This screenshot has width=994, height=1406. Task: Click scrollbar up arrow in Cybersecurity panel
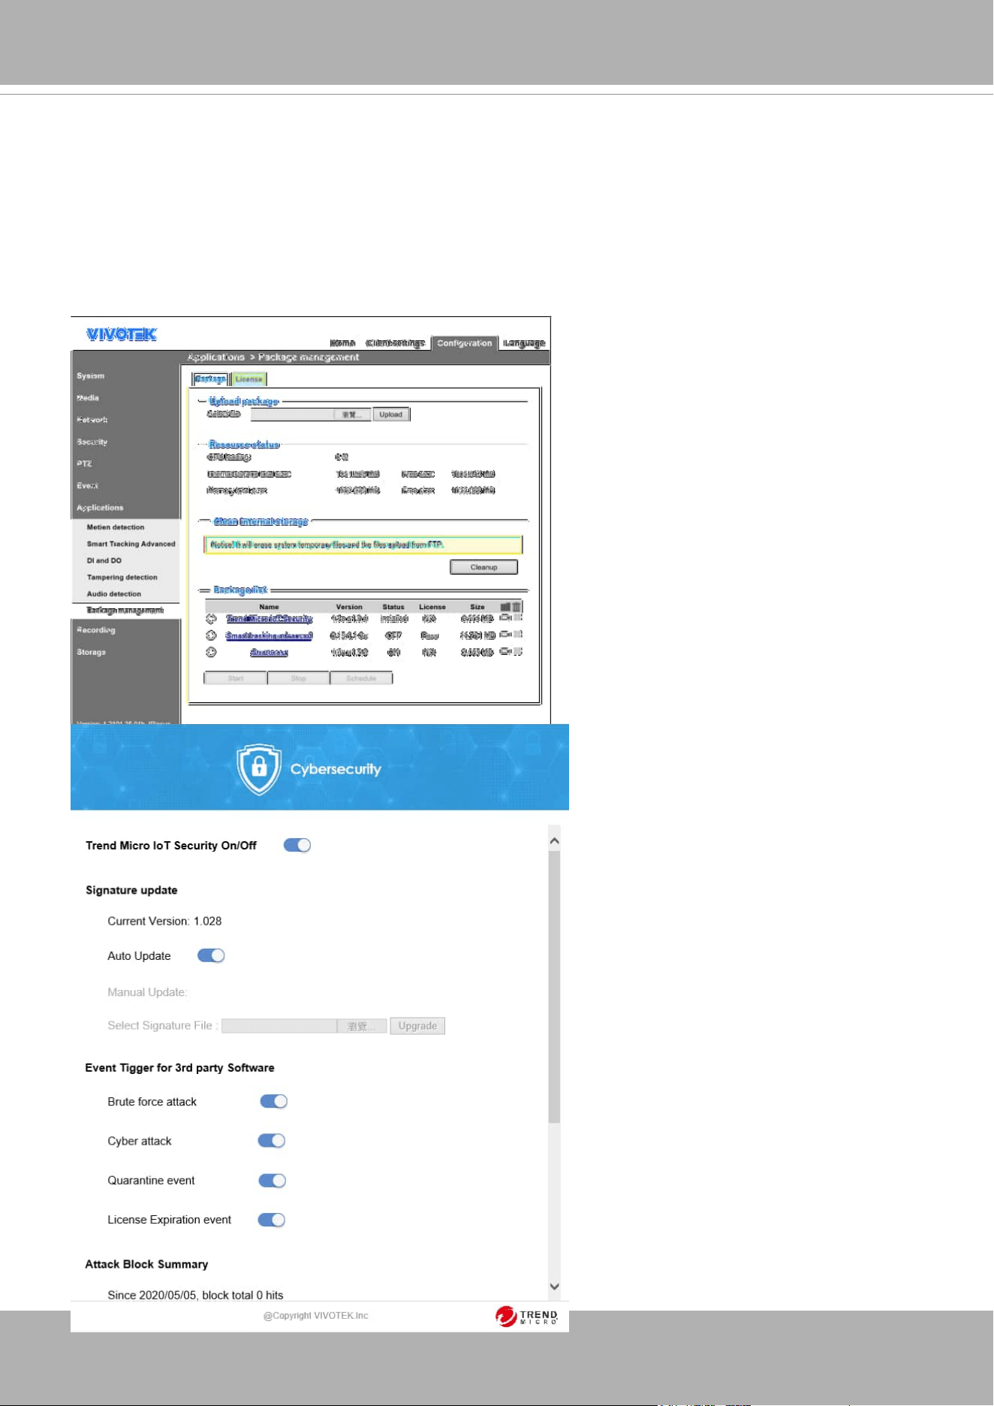(x=554, y=840)
